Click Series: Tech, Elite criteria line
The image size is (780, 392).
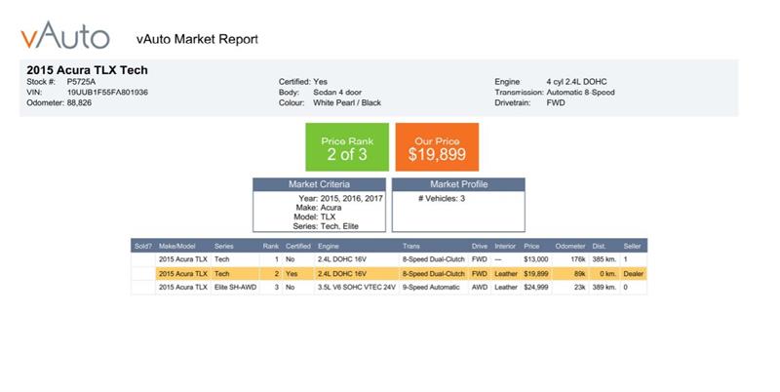coord(326,226)
